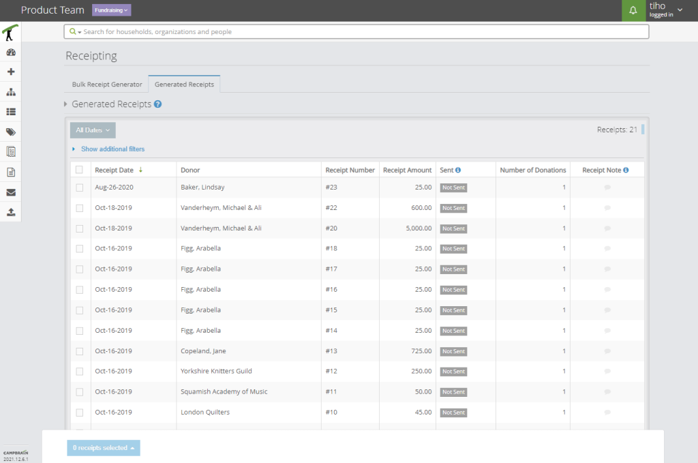This screenshot has height=463, width=698.
Task: Open the receipt document icon in sidebar
Action: (x=11, y=152)
